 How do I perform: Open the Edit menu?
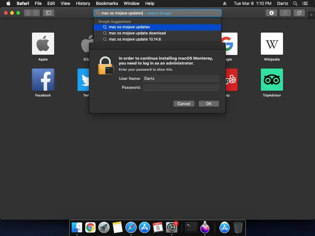pos(51,3)
